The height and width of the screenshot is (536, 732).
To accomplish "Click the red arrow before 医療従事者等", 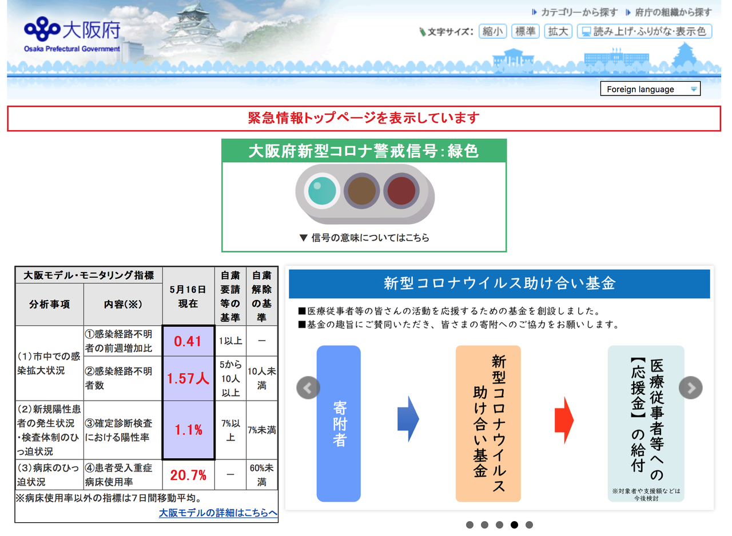I will coord(564,420).
